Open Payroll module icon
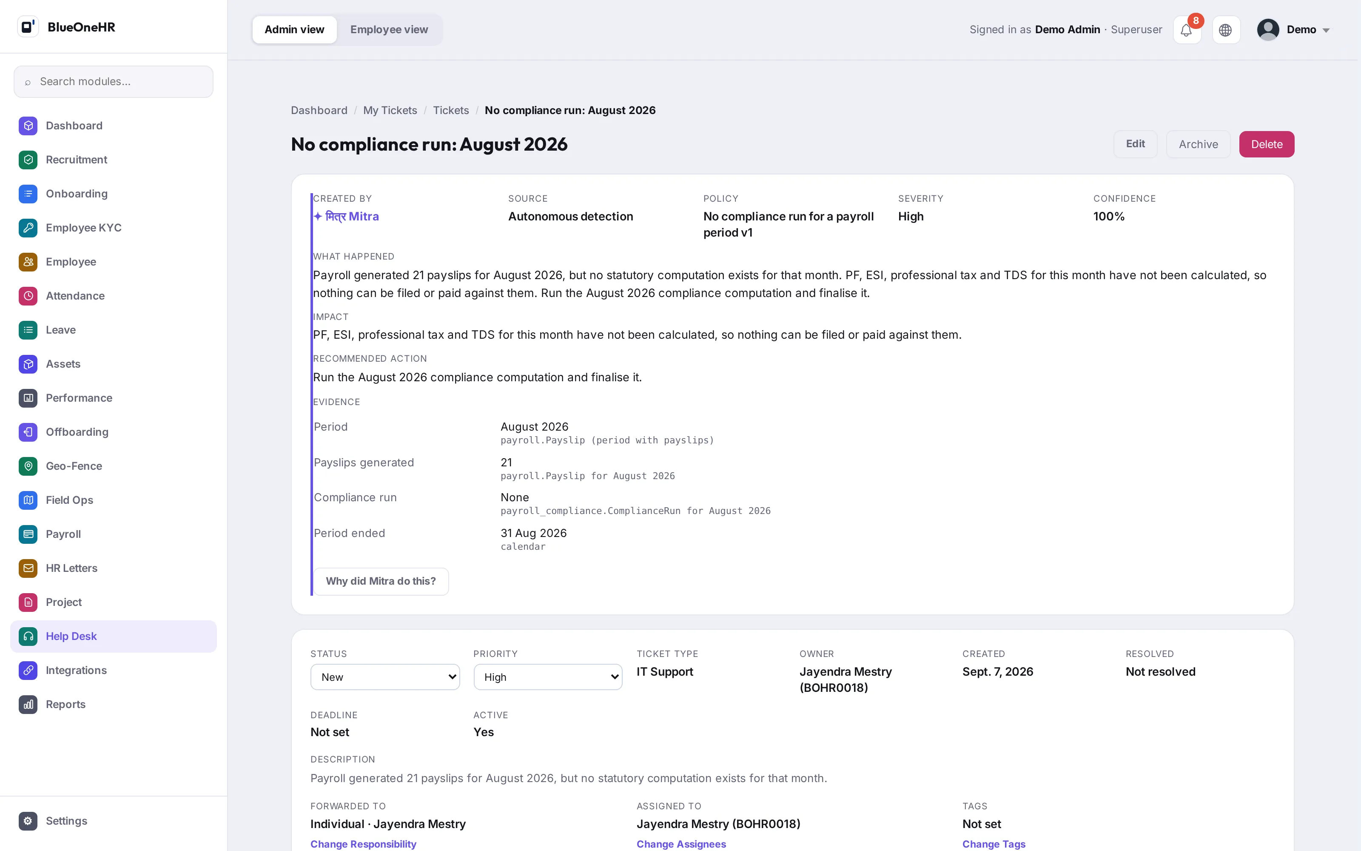The height and width of the screenshot is (851, 1361). pos(28,534)
